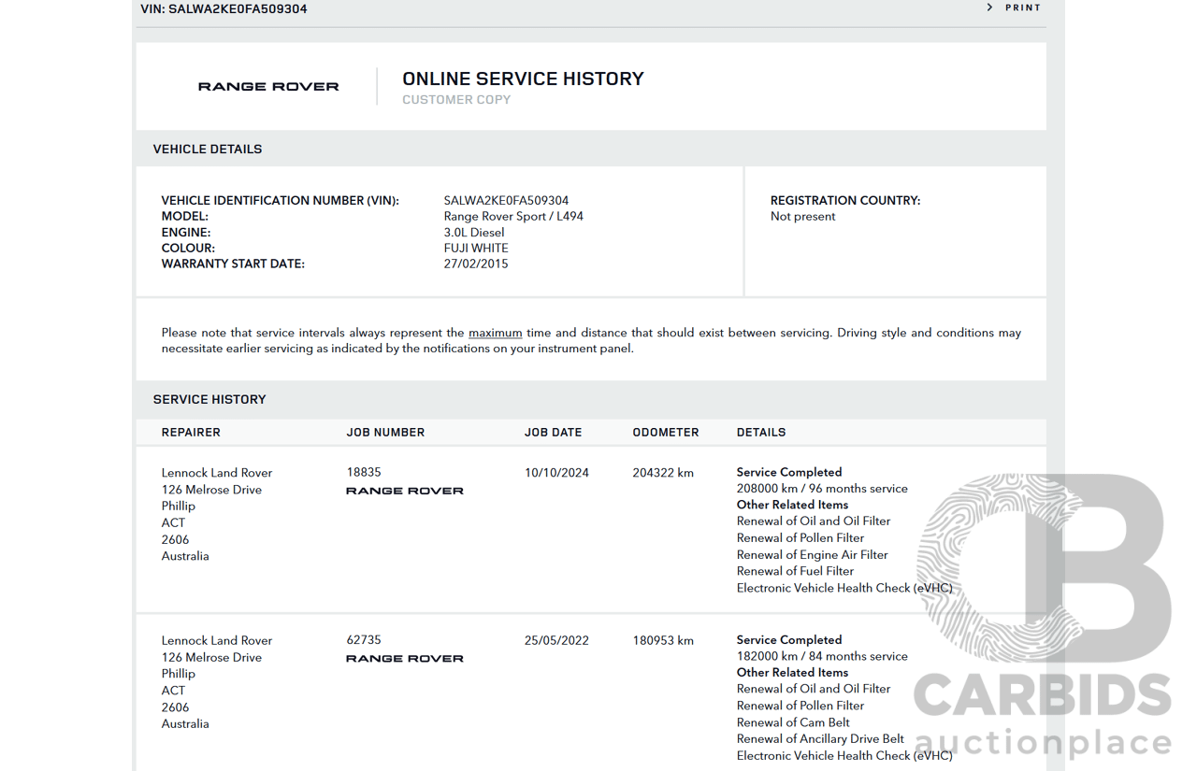Screen dimensions: 1197x771
Task: Click the ONLINE SERVICE HISTORY heading
Action: [x=523, y=79]
